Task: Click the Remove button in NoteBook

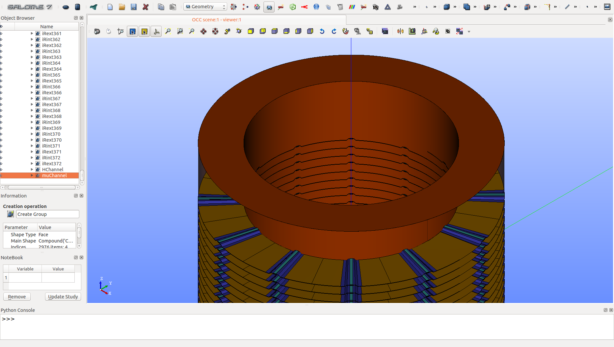Action: (x=17, y=297)
